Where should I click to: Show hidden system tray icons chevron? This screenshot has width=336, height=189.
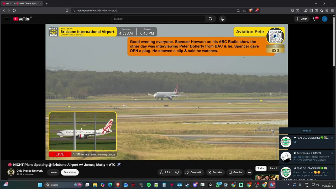click(x=289, y=185)
